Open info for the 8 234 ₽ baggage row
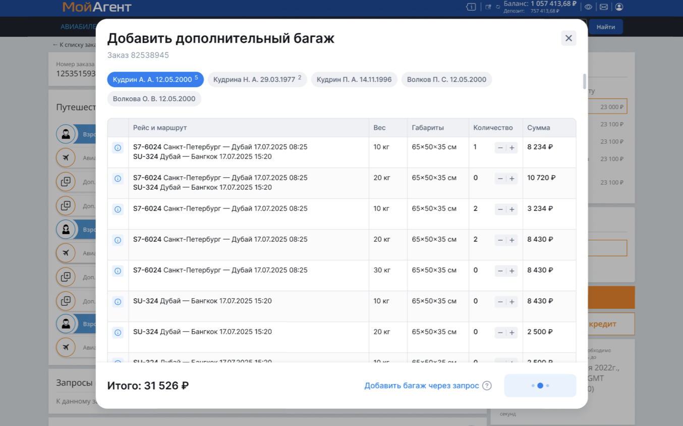The height and width of the screenshot is (426, 683). (x=118, y=148)
